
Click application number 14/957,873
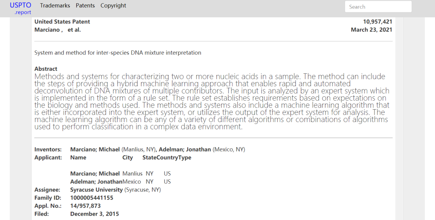click(85, 206)
